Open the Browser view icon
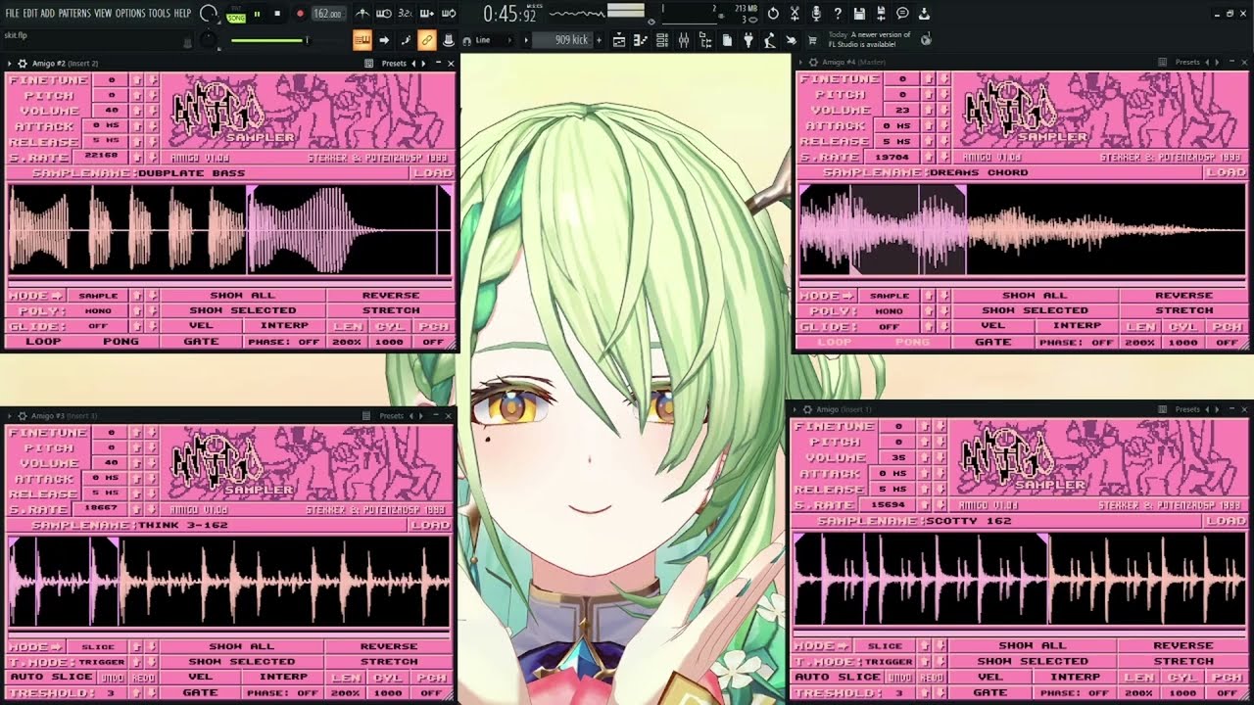This screenshot has width=1254, height=705. pyautogui.click(x=705, y=40)
